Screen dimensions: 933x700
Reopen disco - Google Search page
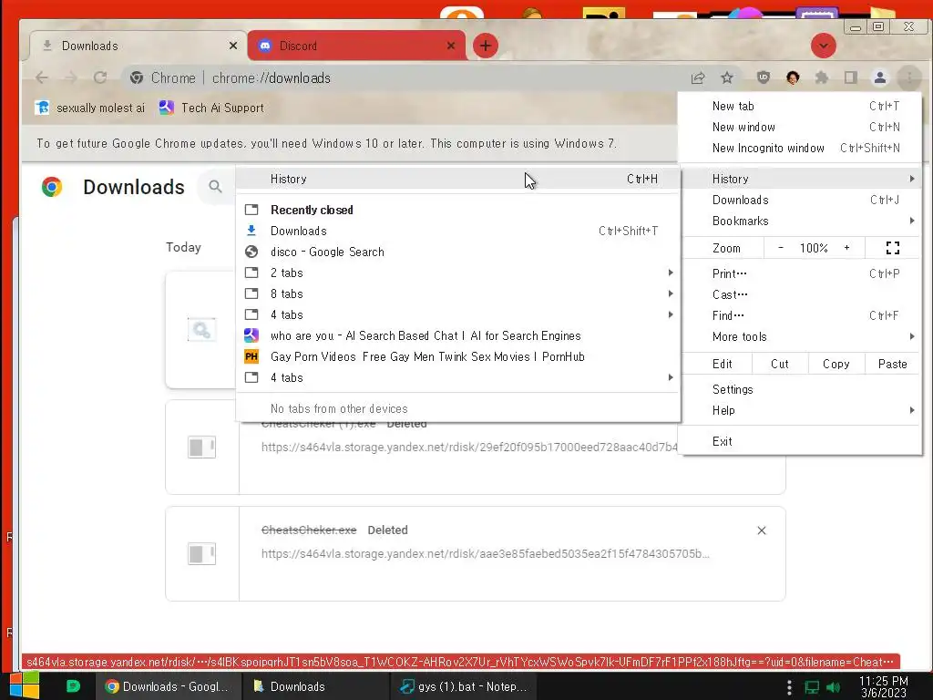(x=457, y=252)
